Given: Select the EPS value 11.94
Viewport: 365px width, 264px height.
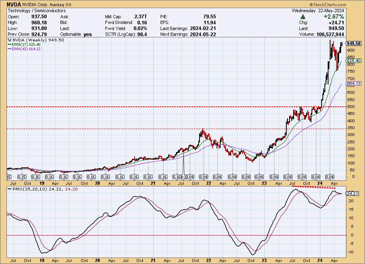Looking at the screenshot, I should point(210,22).
